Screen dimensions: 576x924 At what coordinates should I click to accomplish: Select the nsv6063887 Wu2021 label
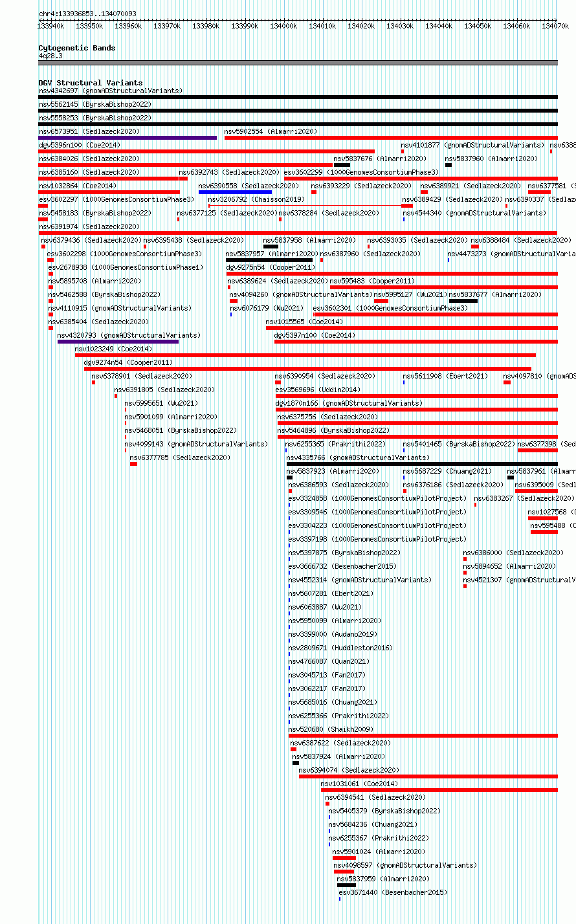click(x=325, y=607)
